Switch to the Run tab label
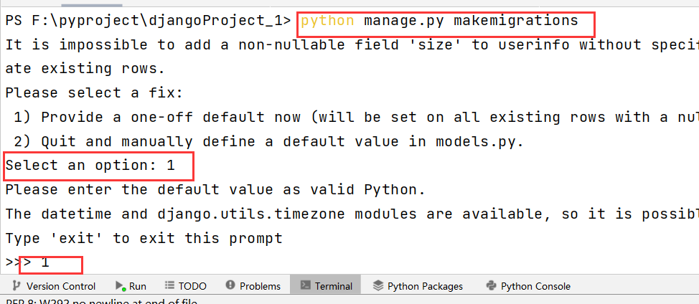The width and height of the screenshot is (699, 304). [x=138, y=286]
